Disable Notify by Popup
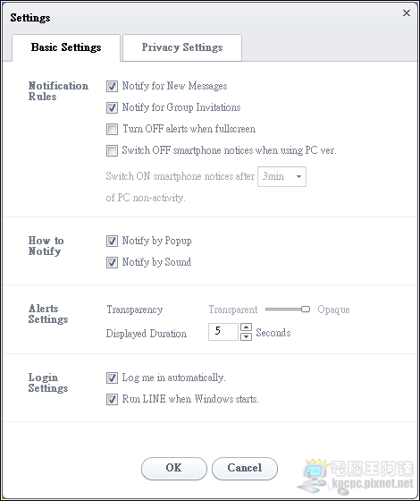Screen dimensions: 420x501 tap(112, 241)
